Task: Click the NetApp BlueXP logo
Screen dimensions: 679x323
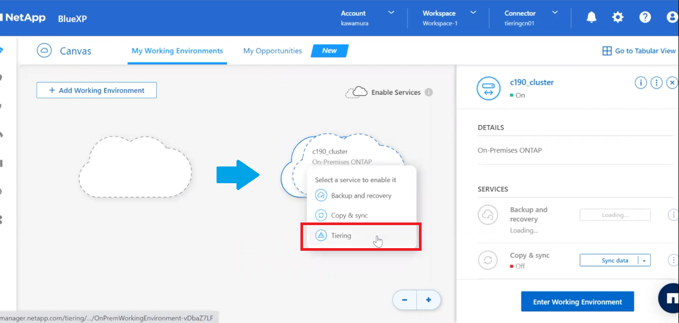Action: pyautogui.click(x=44, y=18)
